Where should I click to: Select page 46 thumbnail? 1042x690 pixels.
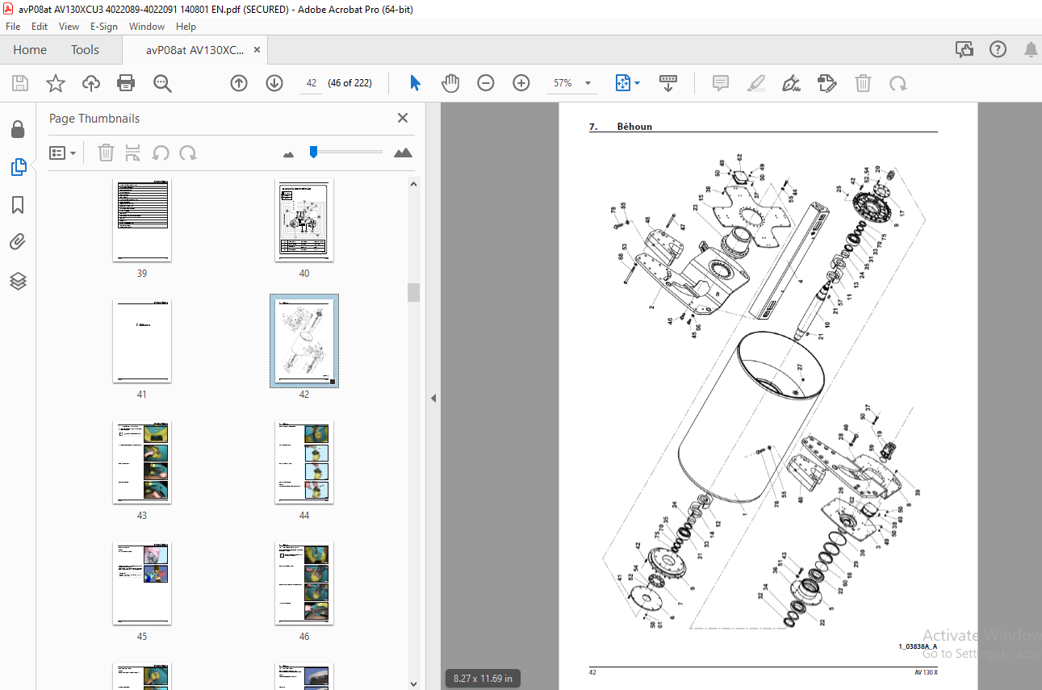[x=304, y=583]
